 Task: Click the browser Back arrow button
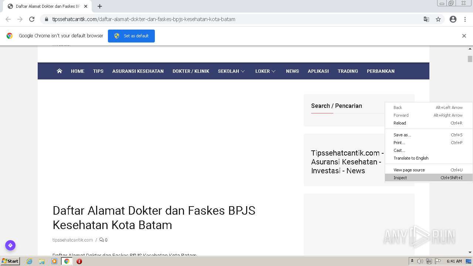(8, 19)
